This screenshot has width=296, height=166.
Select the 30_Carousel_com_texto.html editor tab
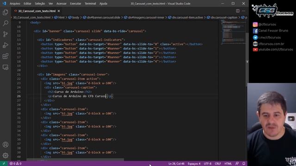click(x=37, y=11)
